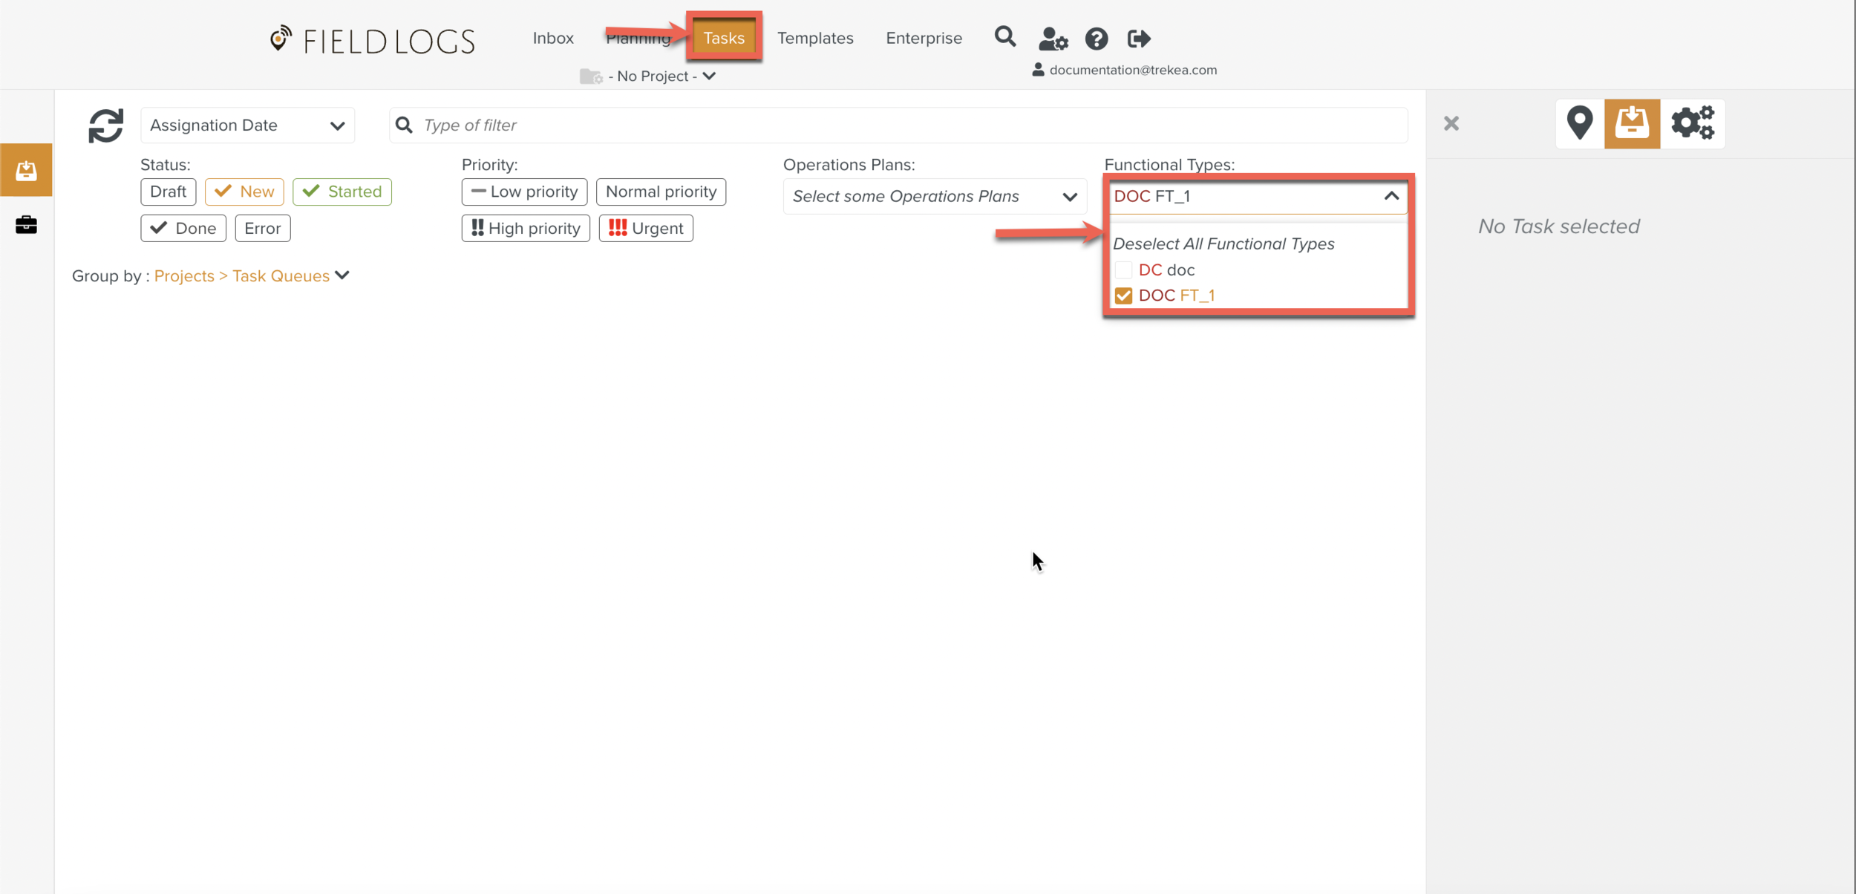Toggle the Urgent priority filter
This screenshot has width=1856, height=894.
click(x=645, y=228)
